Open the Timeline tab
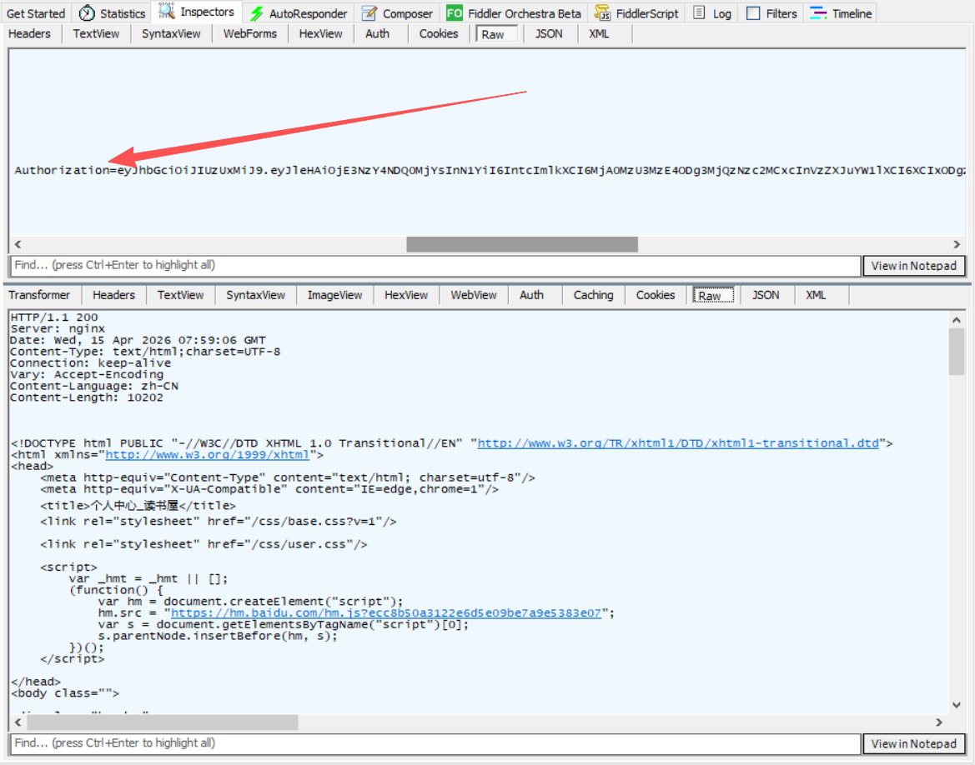 coord(840,13)
